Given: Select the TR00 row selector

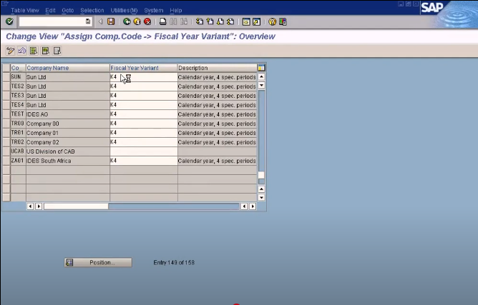Looking at the screenshot, I should click(6, 124).
